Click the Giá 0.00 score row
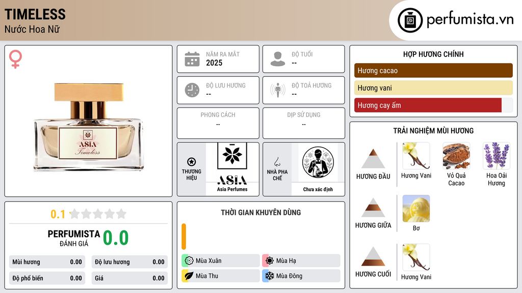The width and height of the screenshot is (522, 293). coord(129,278)
